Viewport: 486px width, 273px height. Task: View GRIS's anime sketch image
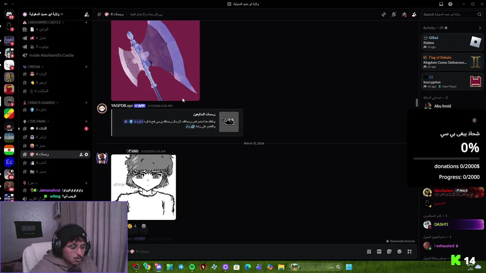tap(144, 187)
